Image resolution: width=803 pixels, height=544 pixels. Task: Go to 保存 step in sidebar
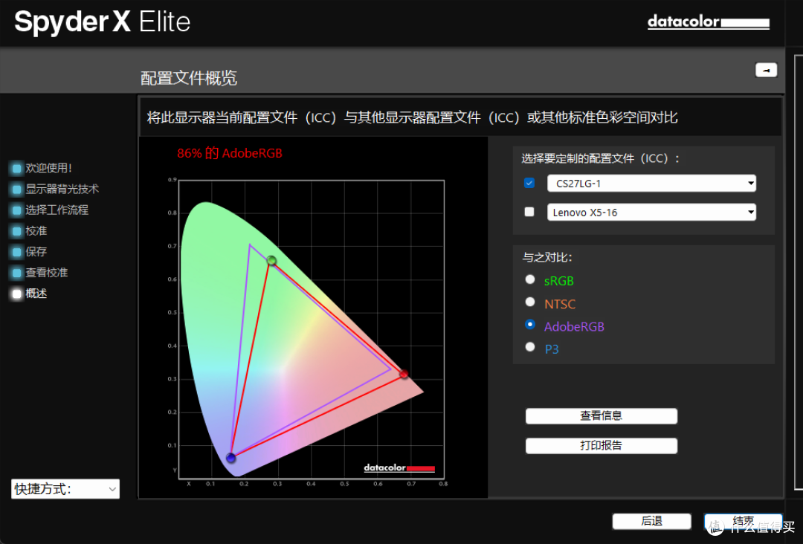(x=36, y=252)
